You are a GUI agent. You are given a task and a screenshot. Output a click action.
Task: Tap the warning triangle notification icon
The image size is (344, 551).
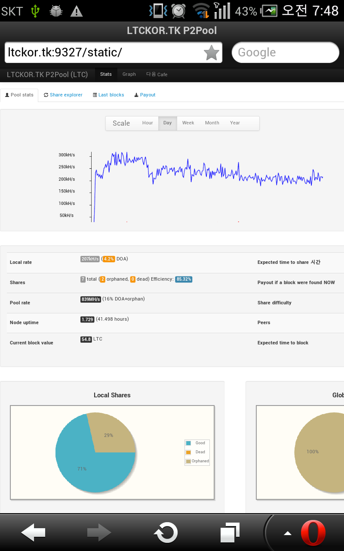tap(77, 11)
